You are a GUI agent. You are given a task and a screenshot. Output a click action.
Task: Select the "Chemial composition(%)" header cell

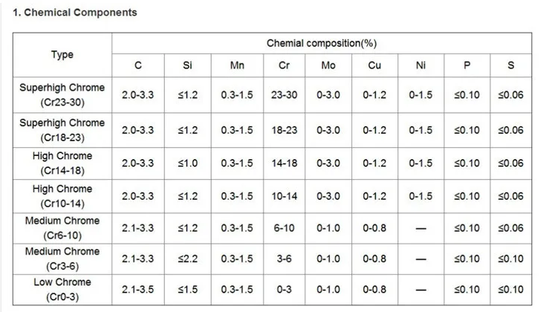click(322, 43)
